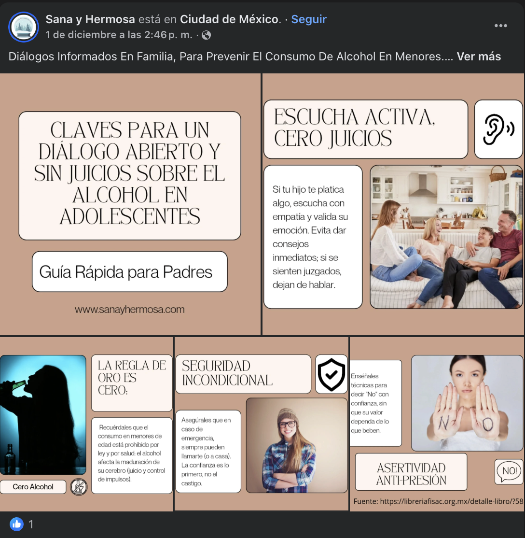View the reaction count next to like

(31, 524)
